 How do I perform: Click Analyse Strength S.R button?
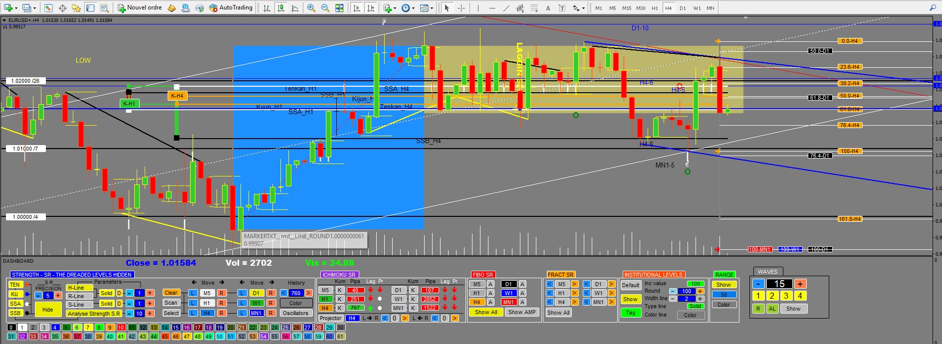pos(94,314)
